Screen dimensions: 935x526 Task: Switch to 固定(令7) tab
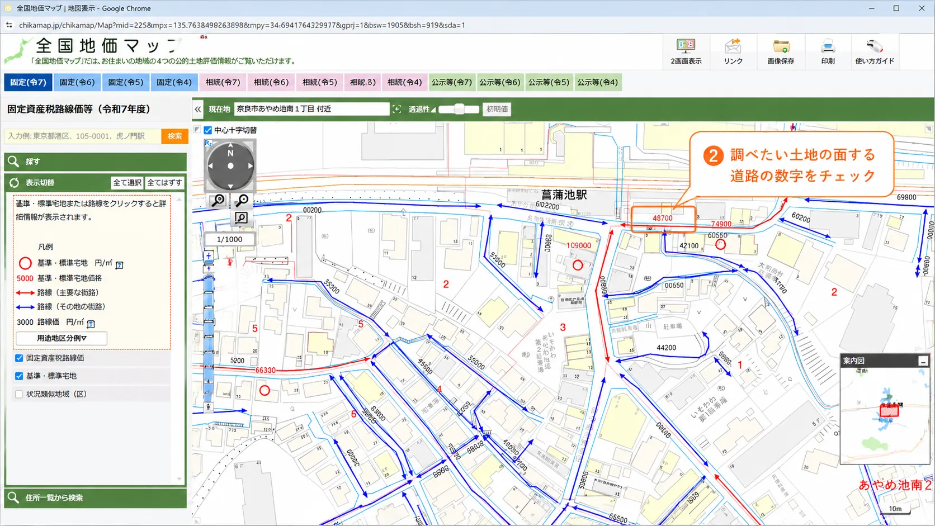coord(28,82)
